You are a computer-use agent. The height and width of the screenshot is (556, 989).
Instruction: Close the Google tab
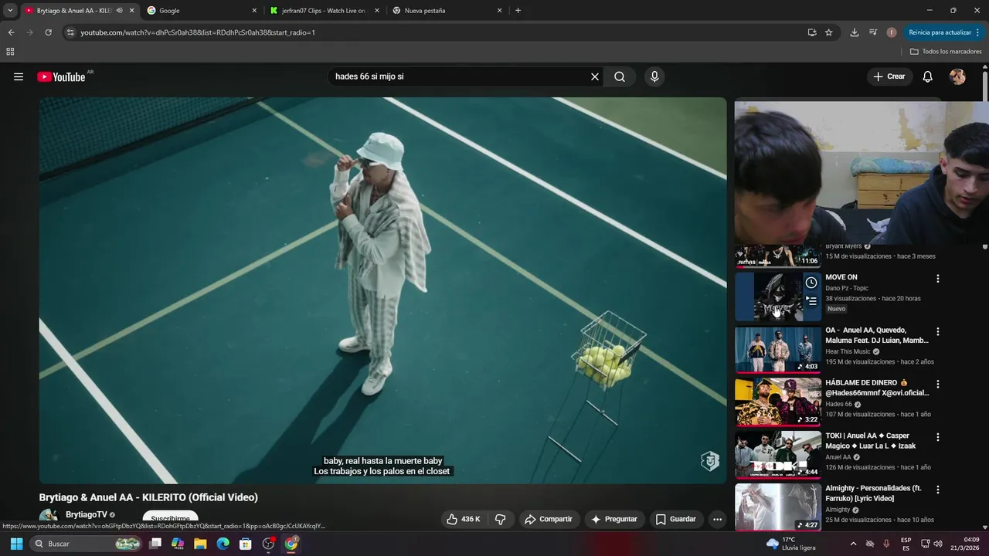(254, 11)
